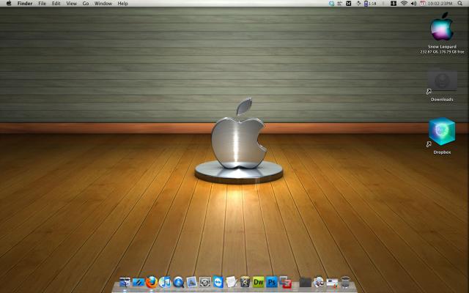Open the Trash in the dock
The width and height of the screenshot is (469, 293).
click(345, 282)
